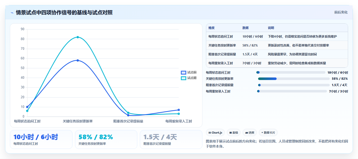This screenshot has width=358, height=159.
Task: Click x-axis label 每周状态追问工时
Action: coord(27,121)
